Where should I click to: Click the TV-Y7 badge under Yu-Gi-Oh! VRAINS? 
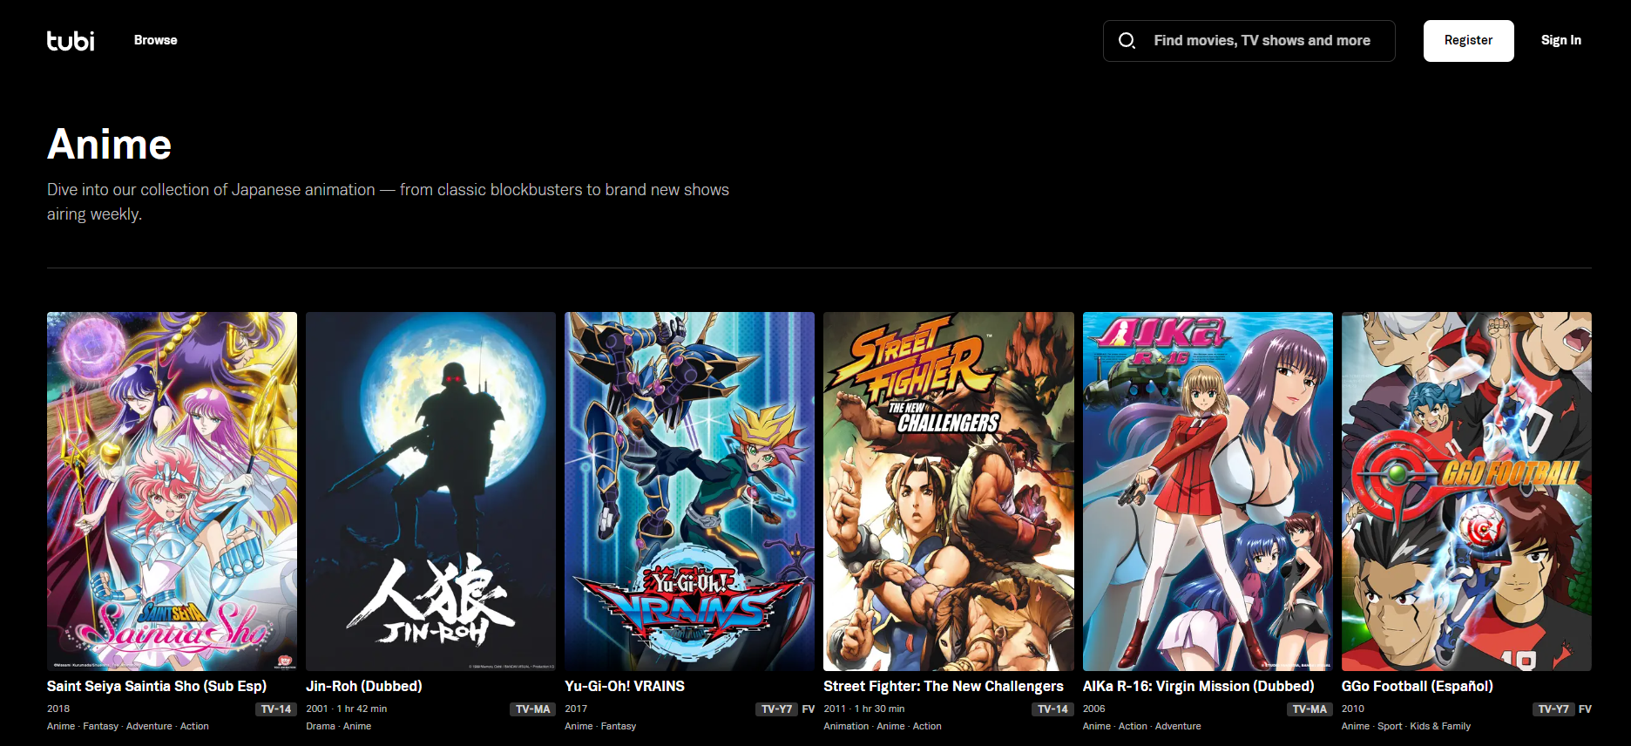tap(776, 709)
